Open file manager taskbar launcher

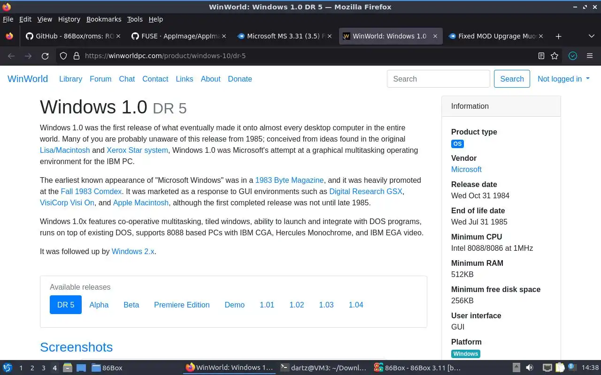tap(67, 367)
